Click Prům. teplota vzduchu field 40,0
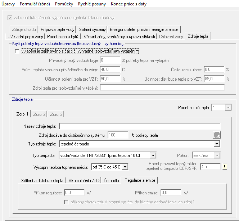239x221 pixels. pos(110,70)
